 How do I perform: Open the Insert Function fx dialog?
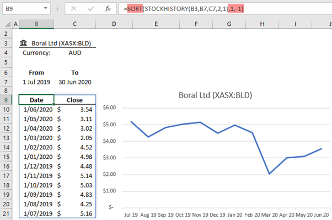tap(108, 9)
